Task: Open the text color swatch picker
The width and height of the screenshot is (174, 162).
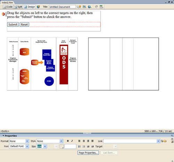Action: [x=61, y=146]
